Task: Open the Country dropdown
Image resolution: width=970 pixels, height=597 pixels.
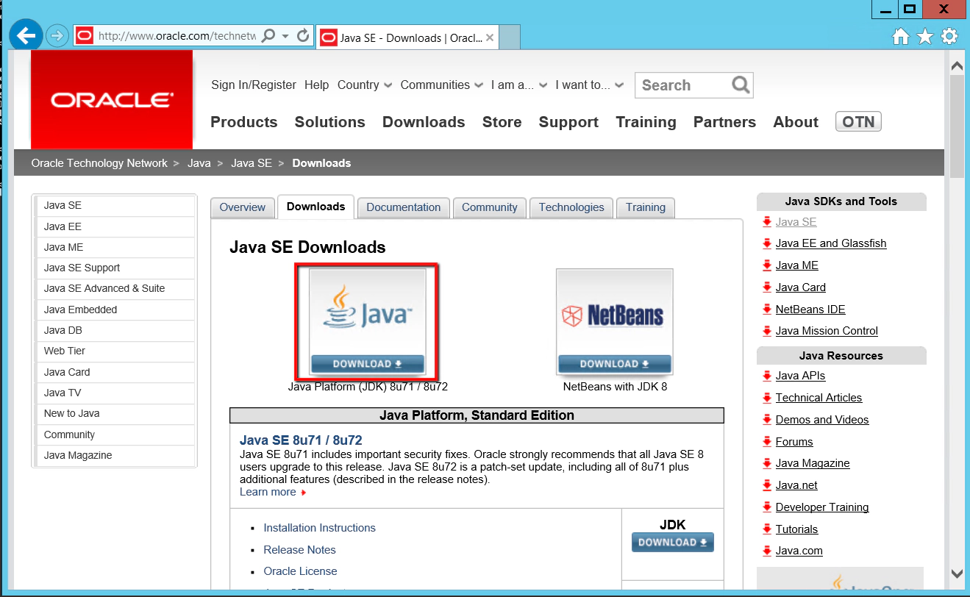Action: point(364,85)
